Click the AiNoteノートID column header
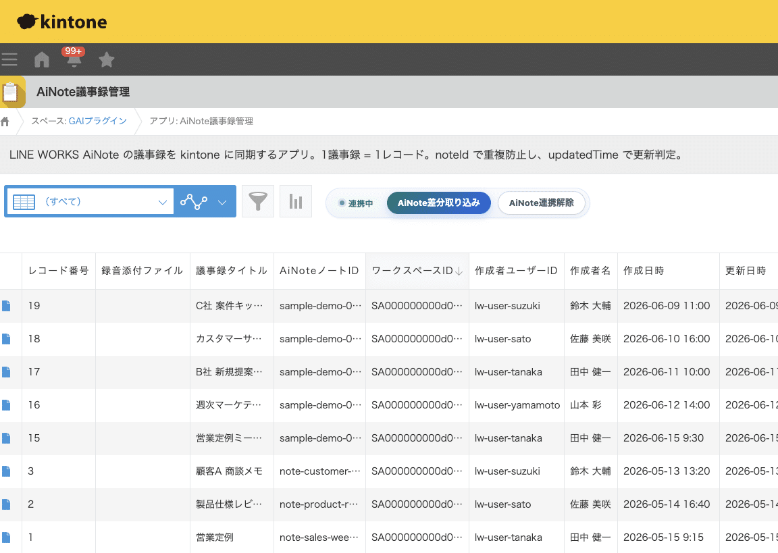 click(x=319, y=271)
